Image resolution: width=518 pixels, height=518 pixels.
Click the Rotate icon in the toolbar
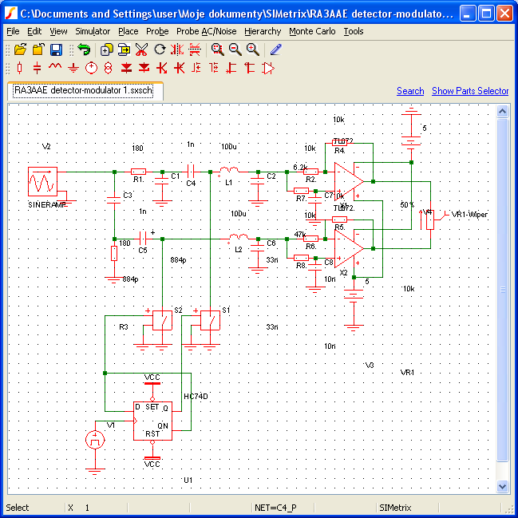tap(160, 49)
